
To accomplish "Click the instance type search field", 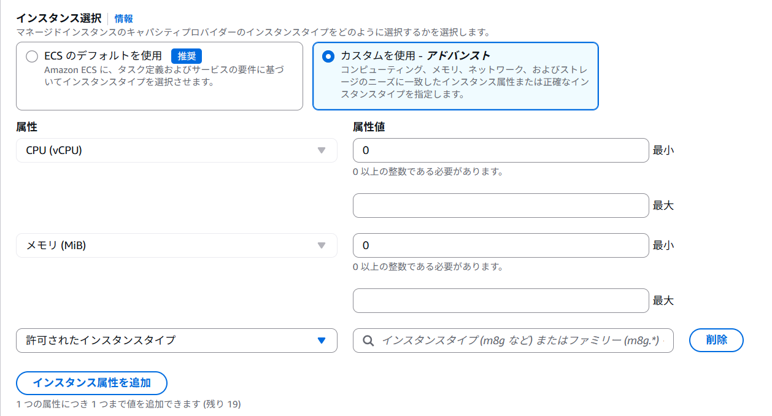I will click(522, 341).
